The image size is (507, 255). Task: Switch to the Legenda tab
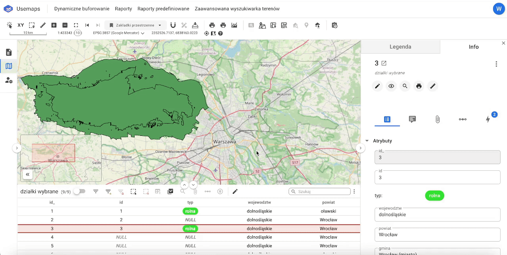click(400, 46)
